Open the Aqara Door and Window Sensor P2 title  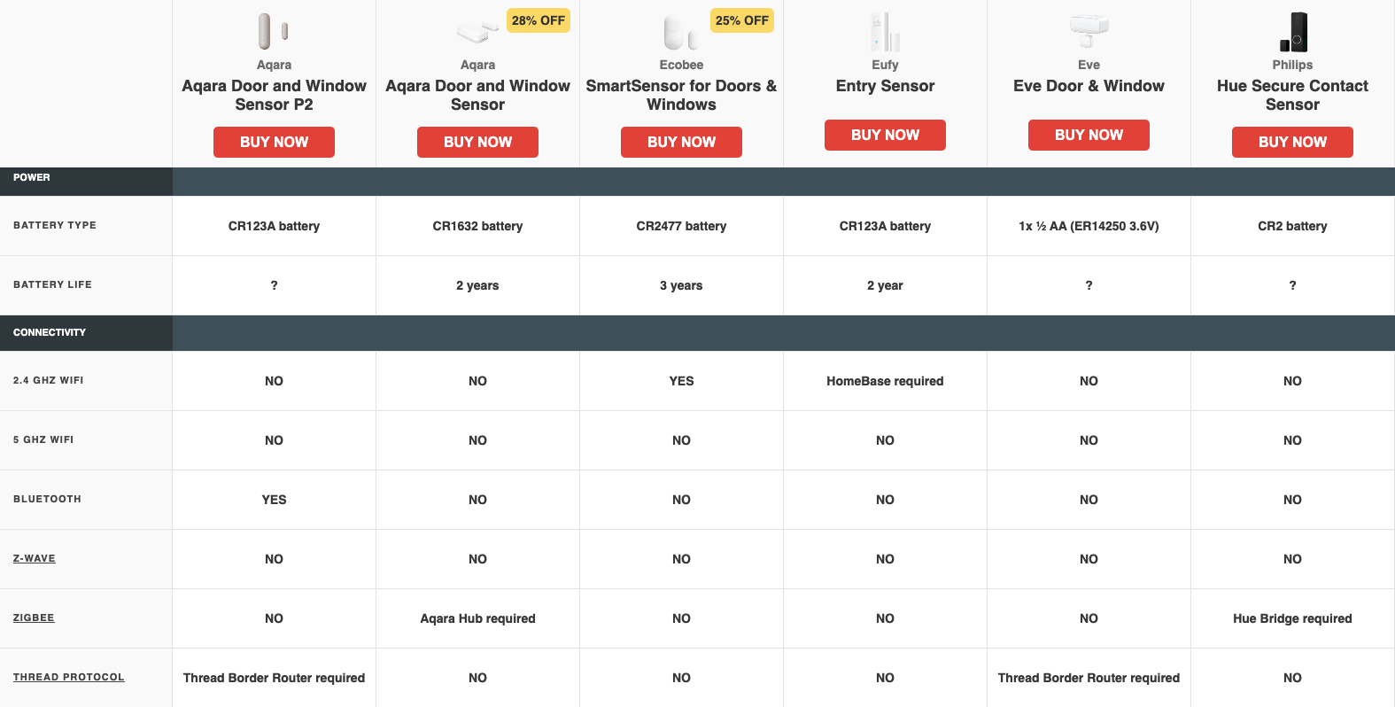click(274, 95)
